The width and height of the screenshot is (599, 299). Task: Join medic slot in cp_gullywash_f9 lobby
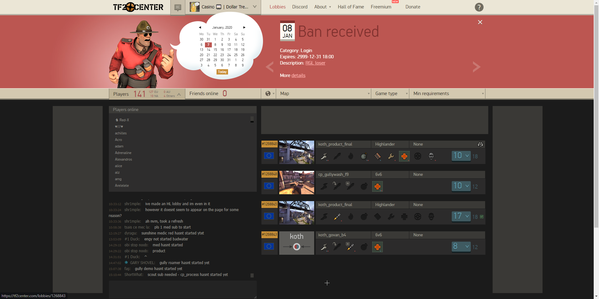377,186
